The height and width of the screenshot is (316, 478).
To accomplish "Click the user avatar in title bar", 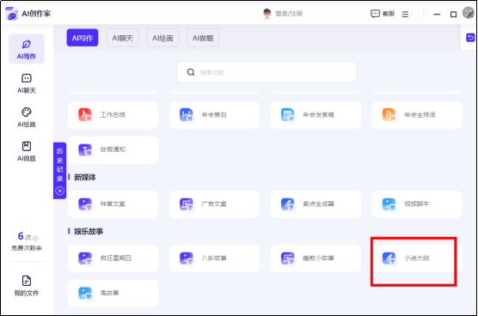I will click(267, 14).
